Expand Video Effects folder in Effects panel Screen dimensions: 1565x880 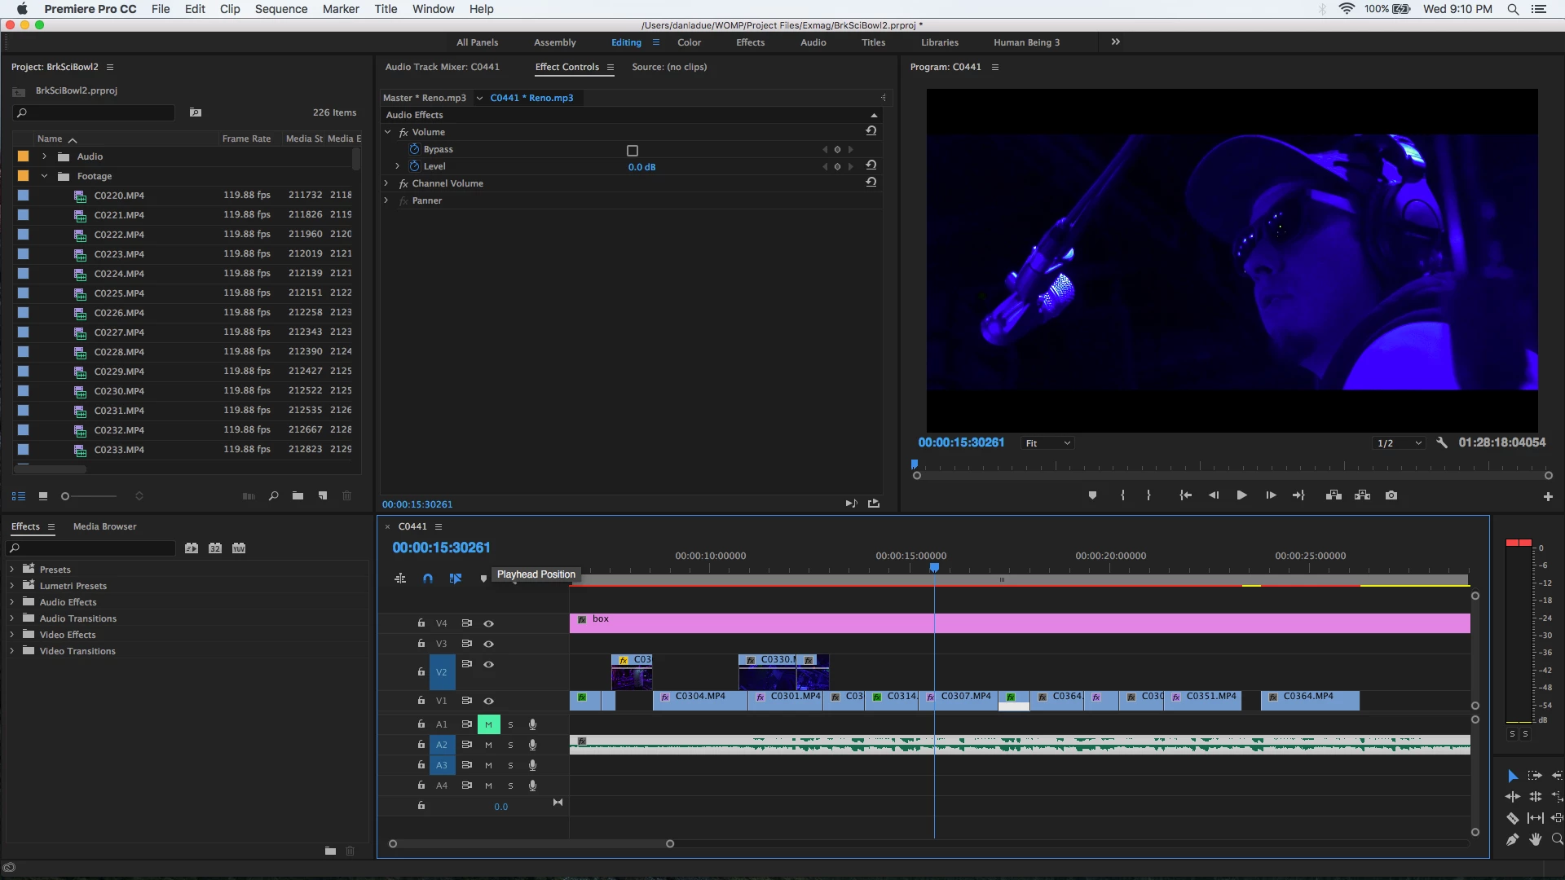11,635
